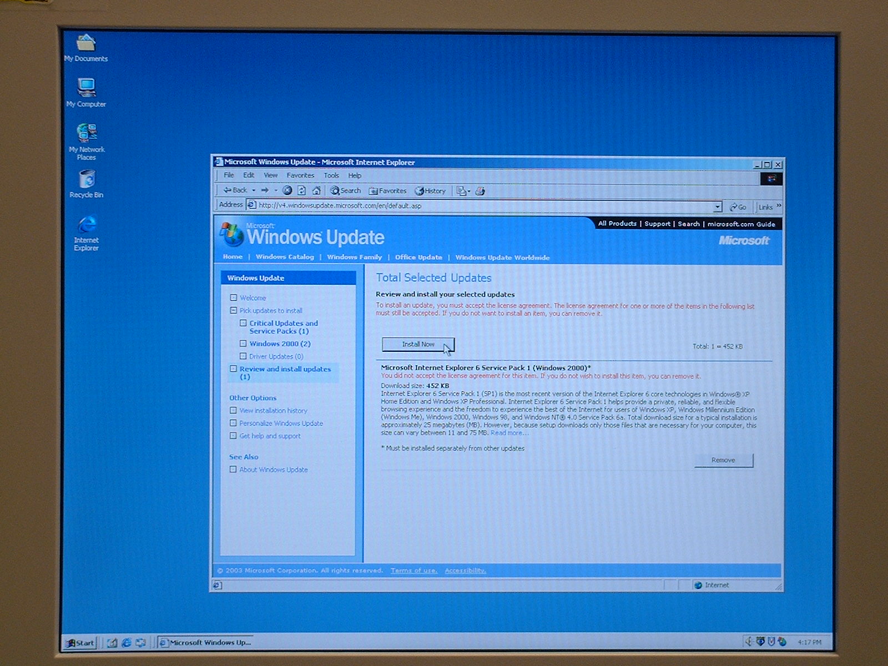Image resolution: width=888 pixels, height=666 pixels.
Task: Toggle the Welcome checkbox in sidebar
Action: click(x=234, y=298)
